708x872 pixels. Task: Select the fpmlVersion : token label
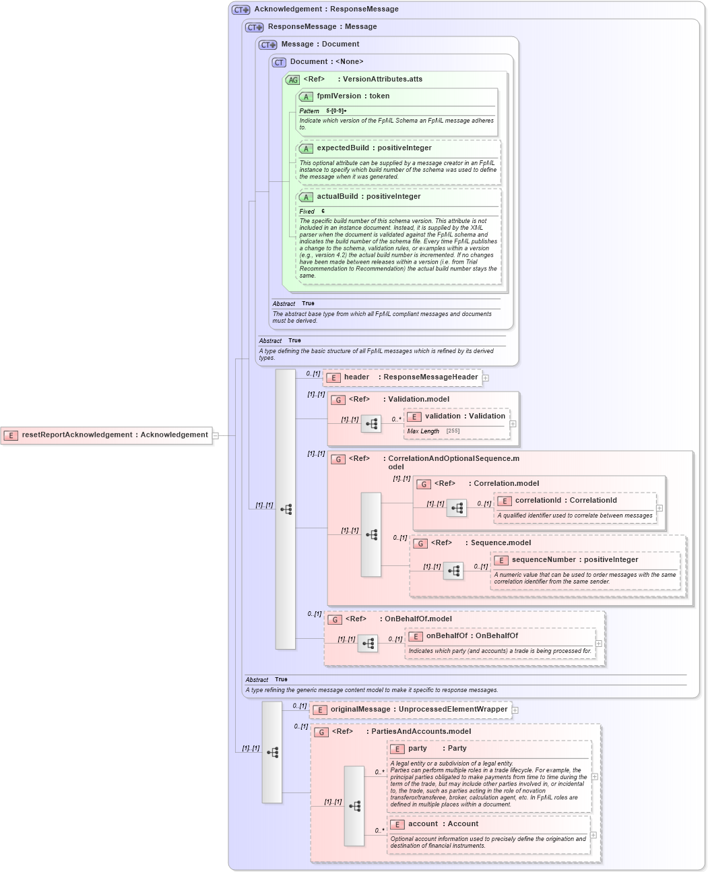[353, 96]
